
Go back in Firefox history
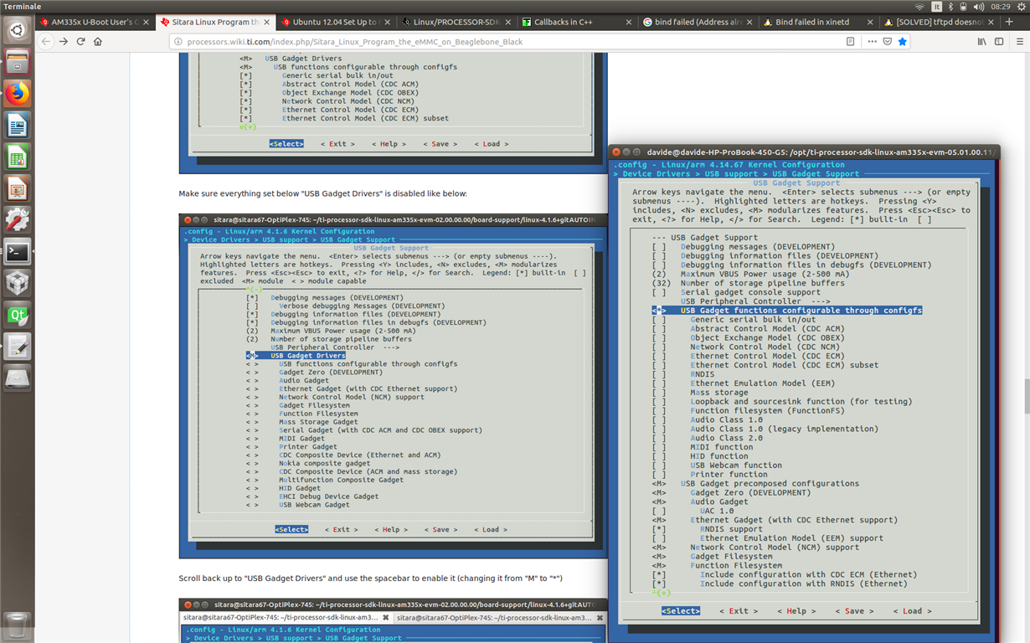(46, 41)
